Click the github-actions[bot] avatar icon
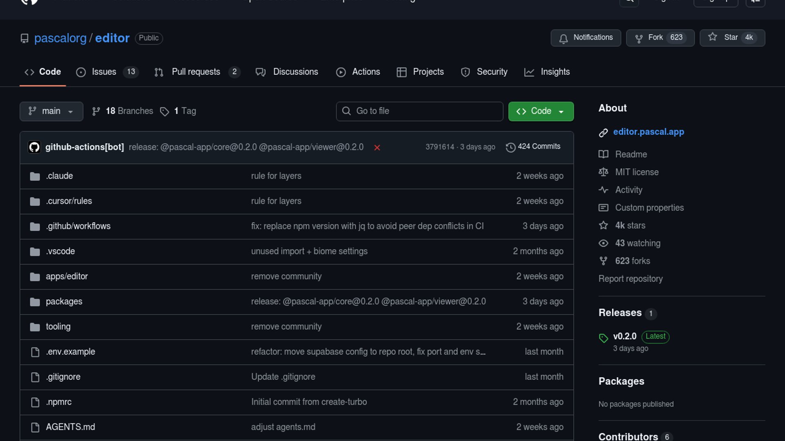The width and height of the screenshot is (785, 441). click(x=34, y=147)
